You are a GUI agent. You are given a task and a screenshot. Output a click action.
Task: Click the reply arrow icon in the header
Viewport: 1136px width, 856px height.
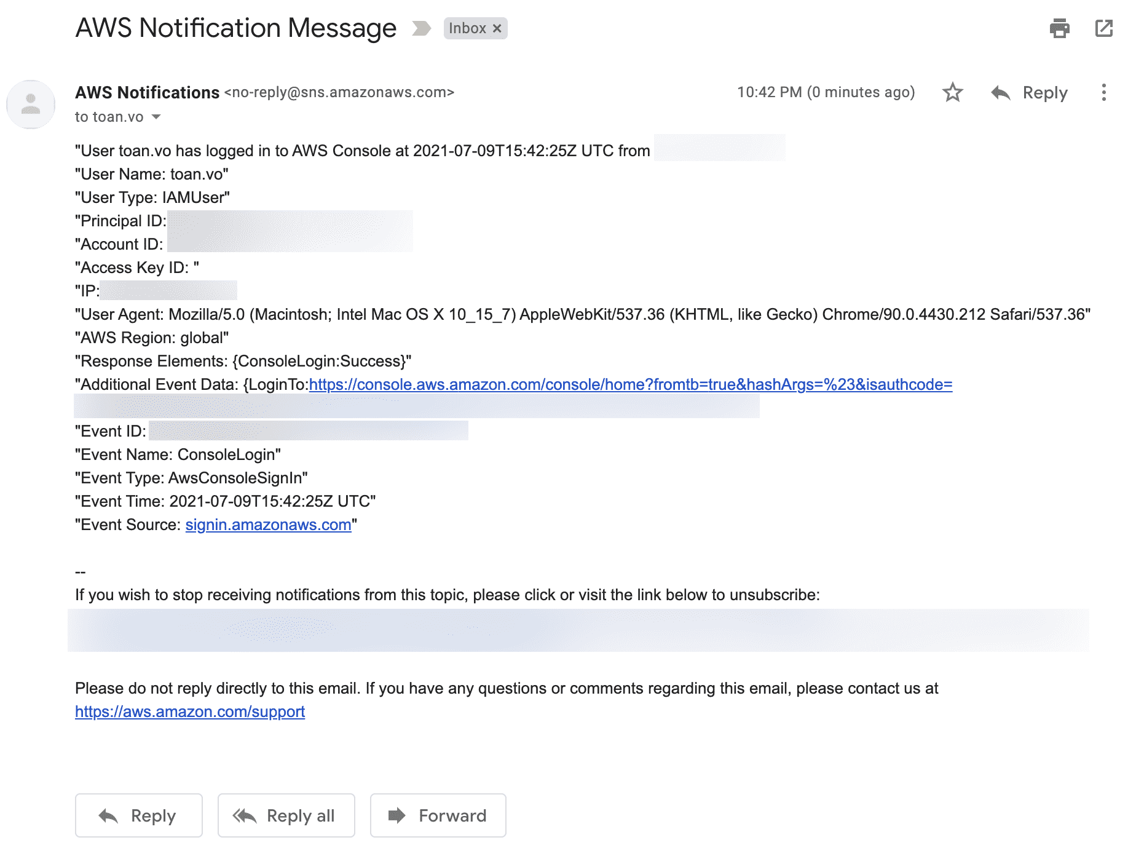point(1001,93)
